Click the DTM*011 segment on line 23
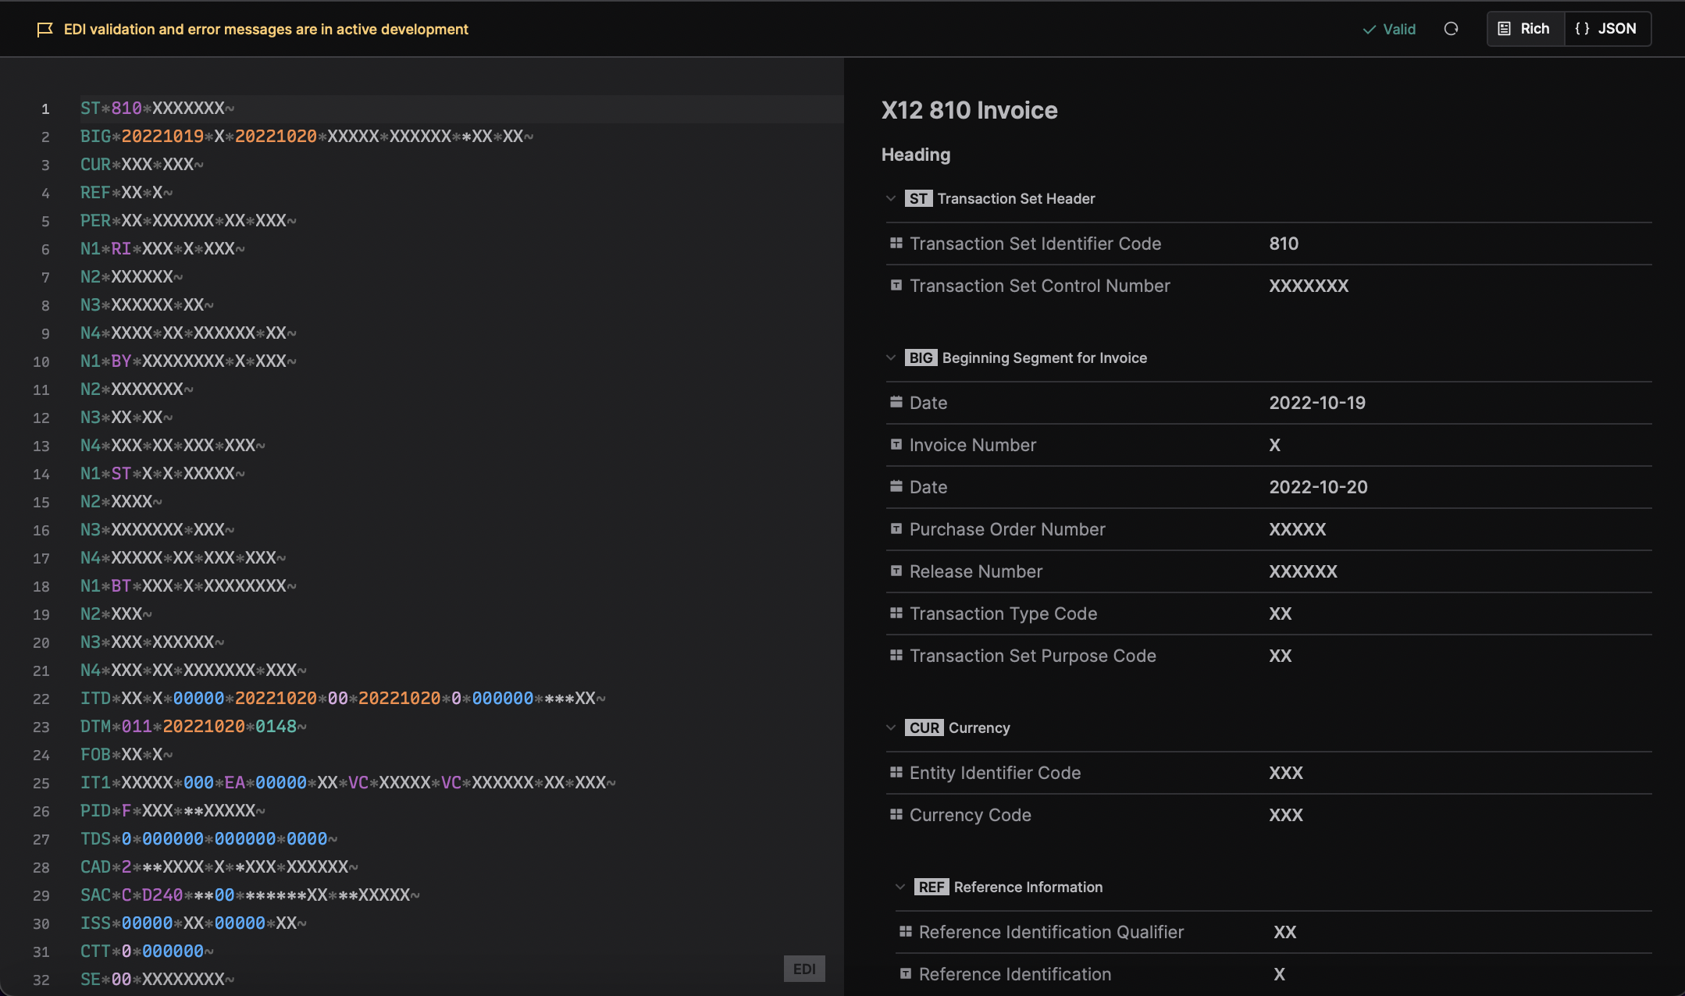 pos(193,727)
